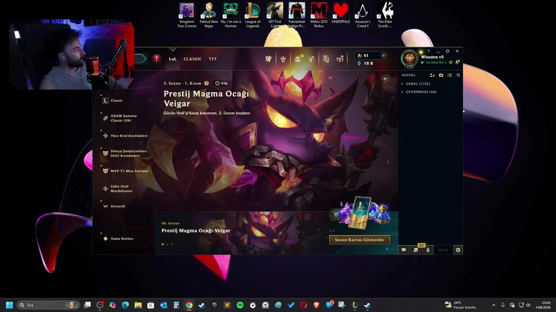Open Google Chrome from the taskbar
Viewport: 556px width, 312px height.
point(189,305)
